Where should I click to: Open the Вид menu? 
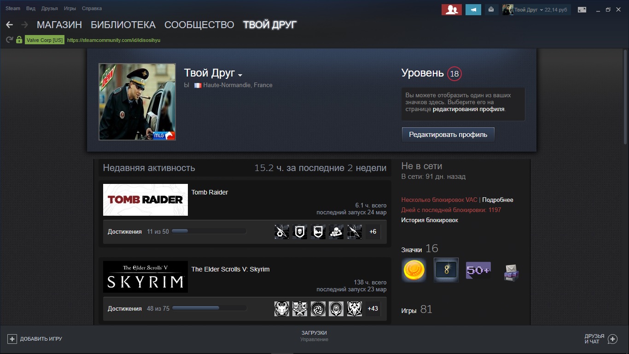31,8
